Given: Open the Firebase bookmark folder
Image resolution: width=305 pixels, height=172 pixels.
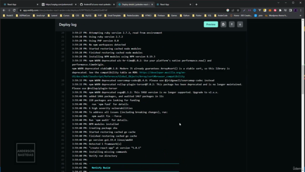Looking at the screenshot, I should pyautogui.click(x=160, y=15).
